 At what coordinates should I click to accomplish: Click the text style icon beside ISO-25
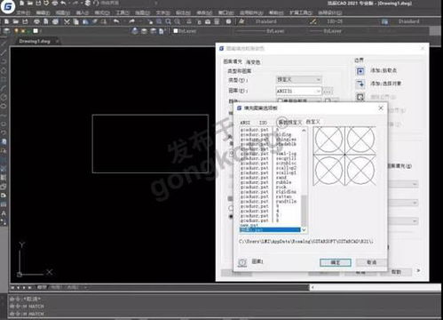click(313, 21)
